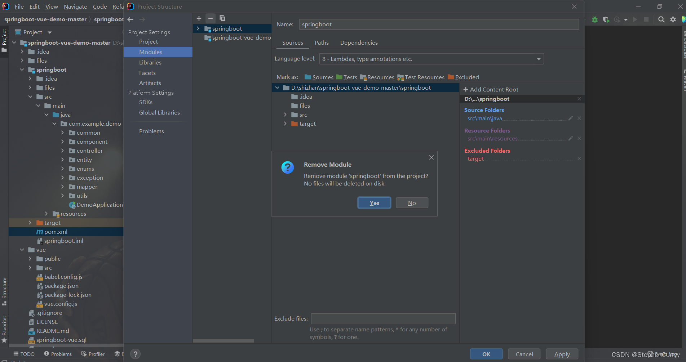
Task: Expand the controller package in project tree
Action: [x=62, y=151]
